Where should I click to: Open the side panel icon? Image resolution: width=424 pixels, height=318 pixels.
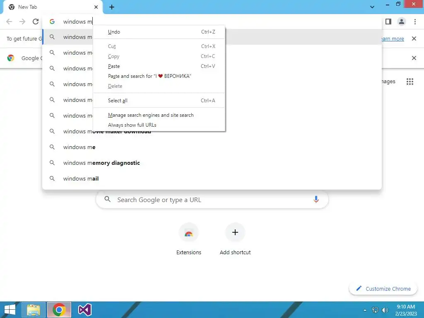click(x=388, y=22)
